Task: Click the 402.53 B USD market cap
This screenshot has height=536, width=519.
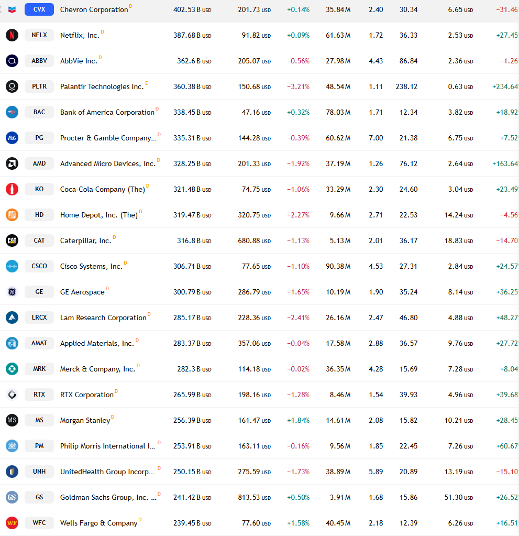Action: (x=192, y=9)
